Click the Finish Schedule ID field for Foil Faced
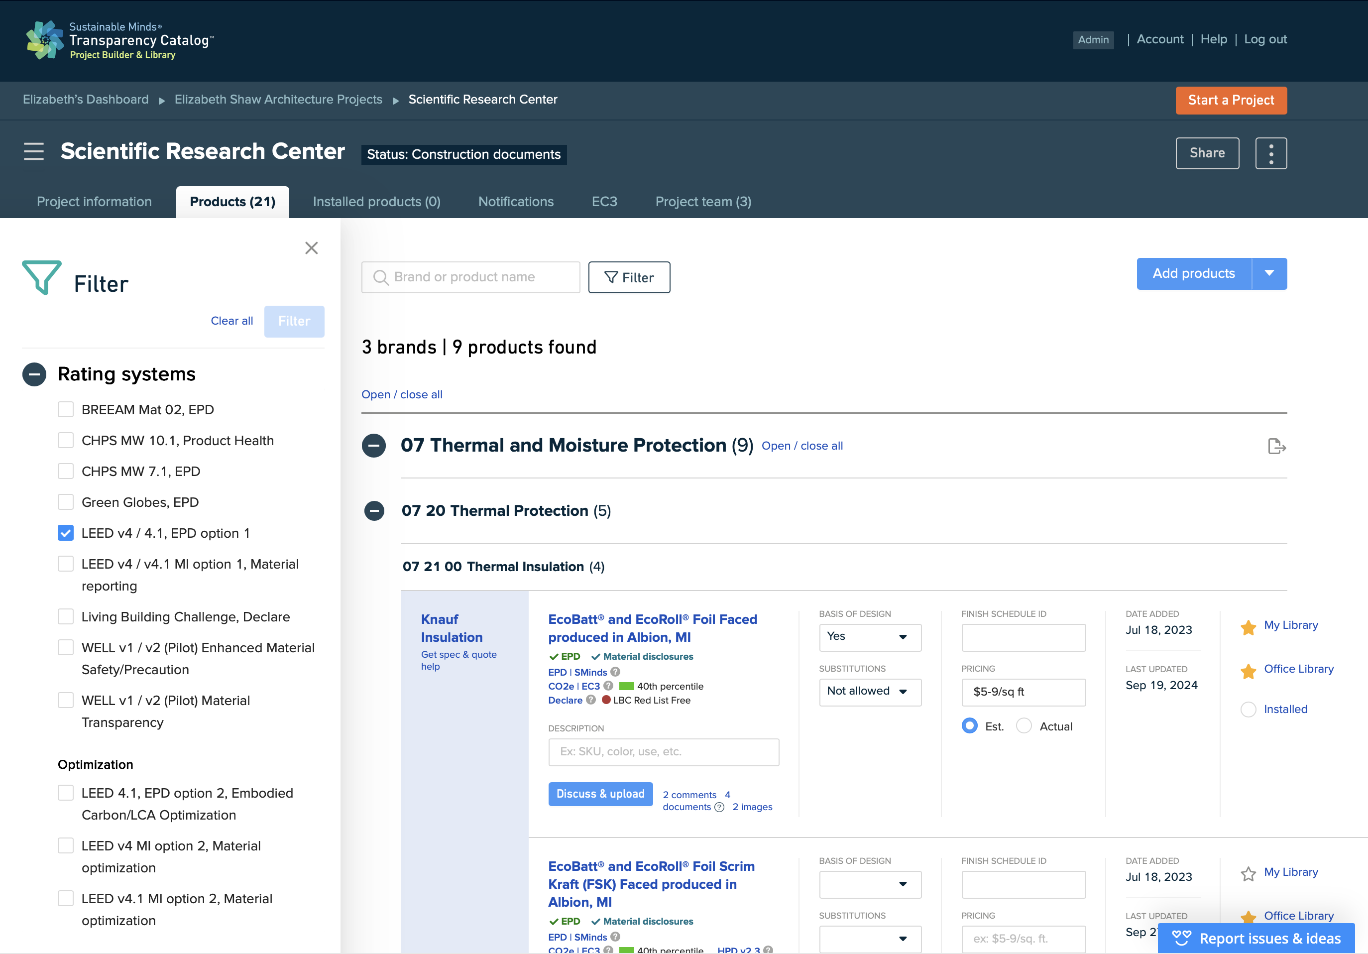Viewport: 1368px width, 954px height. click(1023, 637)
